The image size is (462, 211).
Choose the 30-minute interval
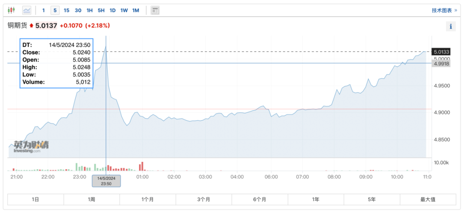[x=78, y=10]
